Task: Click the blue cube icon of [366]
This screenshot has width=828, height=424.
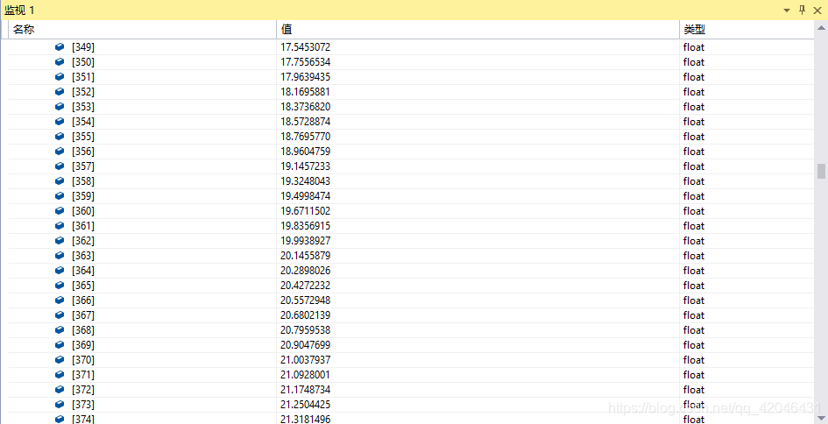Action: (x=60, y=300)
